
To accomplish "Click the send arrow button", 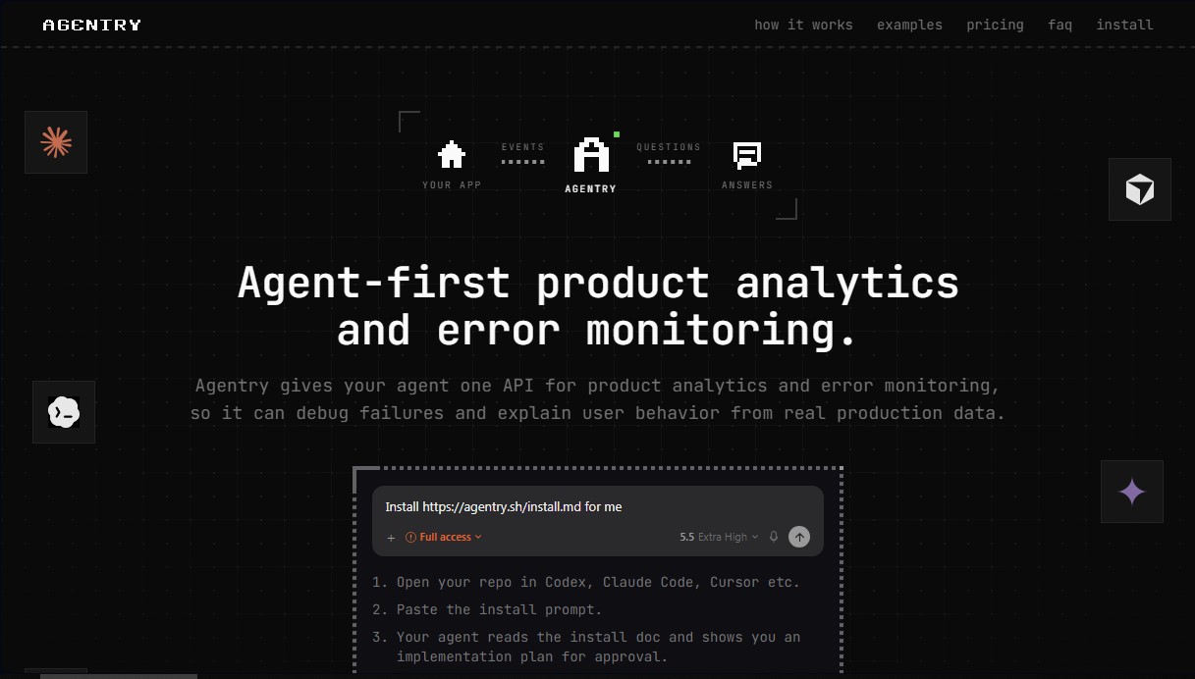I will [x=799, y=537].
